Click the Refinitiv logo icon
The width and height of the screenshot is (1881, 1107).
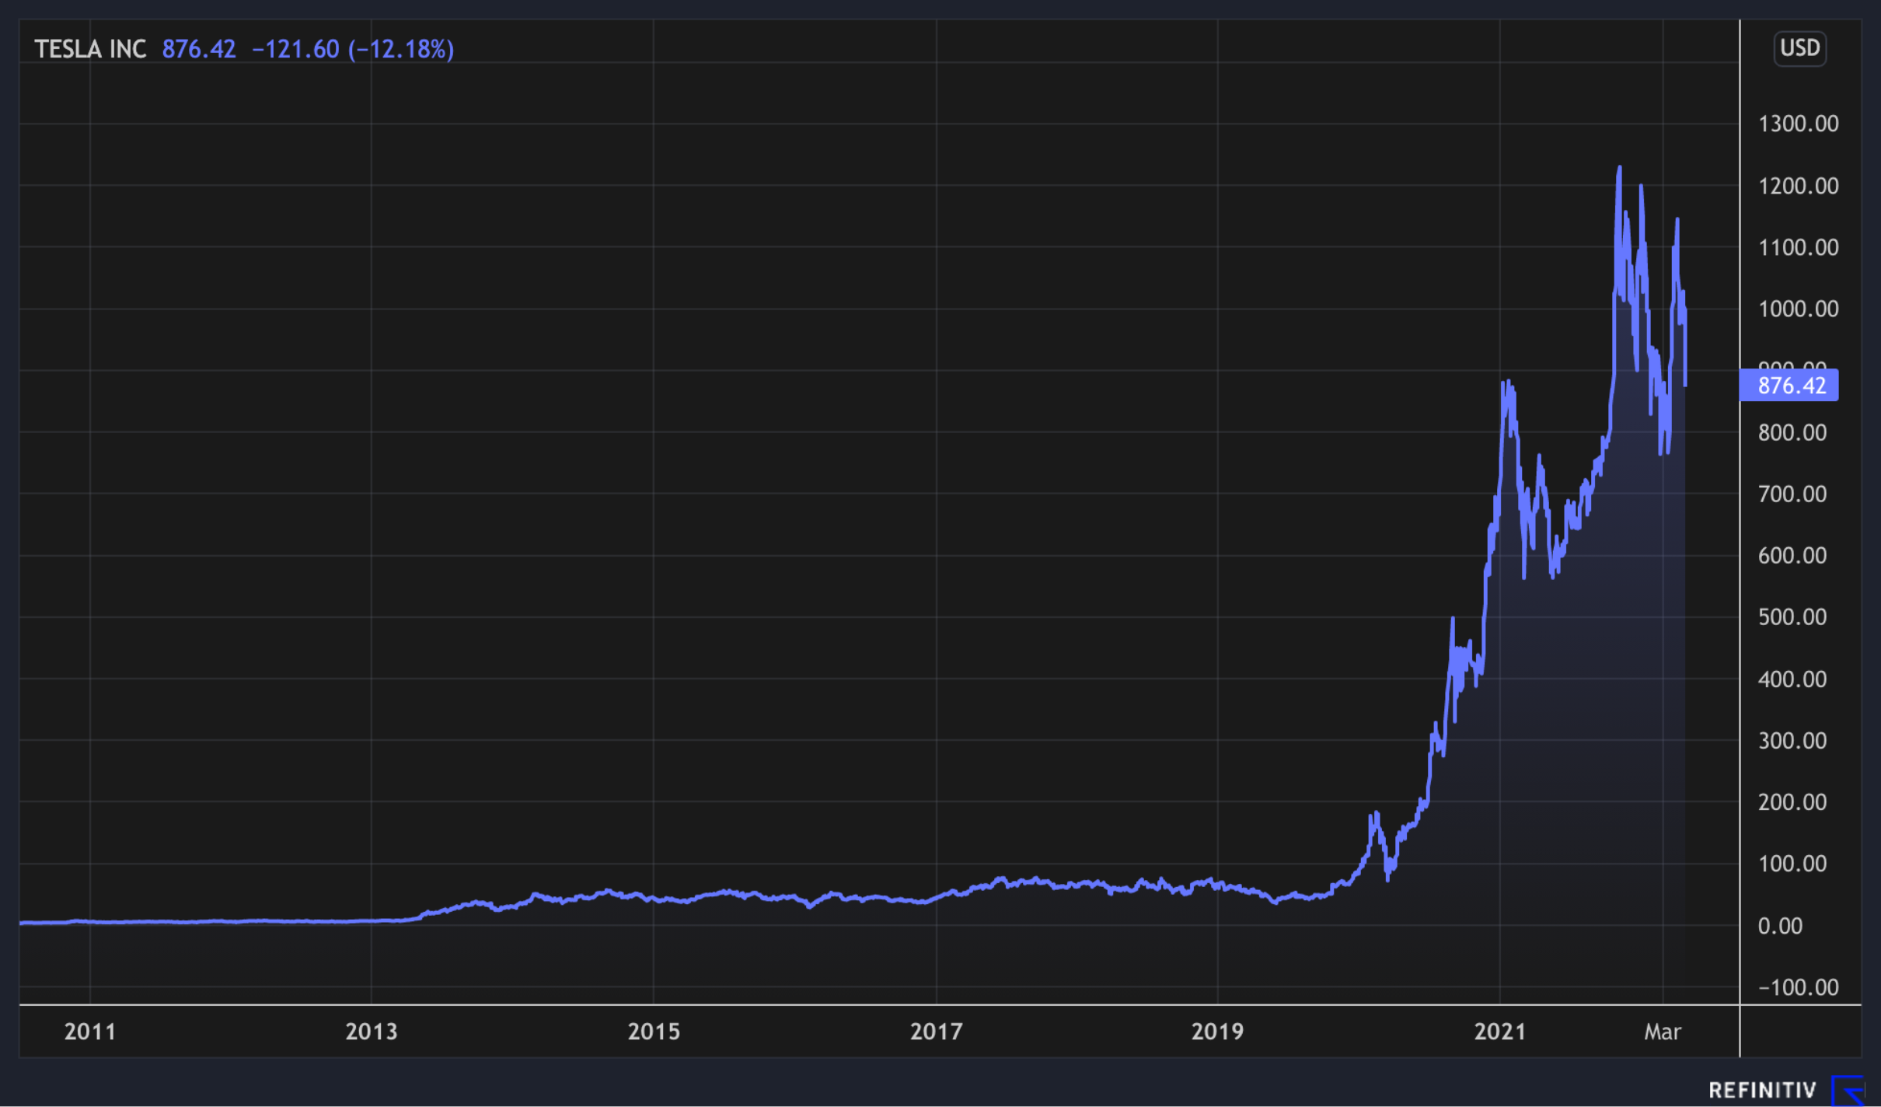(x=1849, y=1091)
